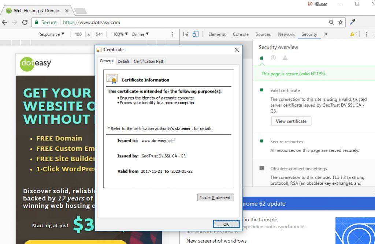Bookmark this page with the star
This screenshot has width=375, height=244.
(341, 22)
